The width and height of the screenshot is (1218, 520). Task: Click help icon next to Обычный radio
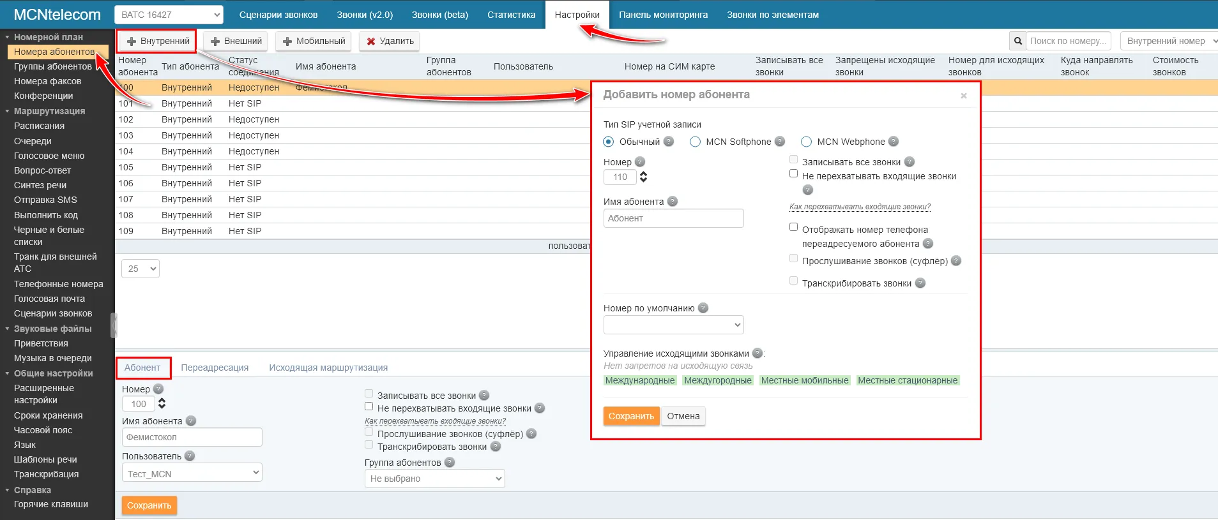(669, 142)
